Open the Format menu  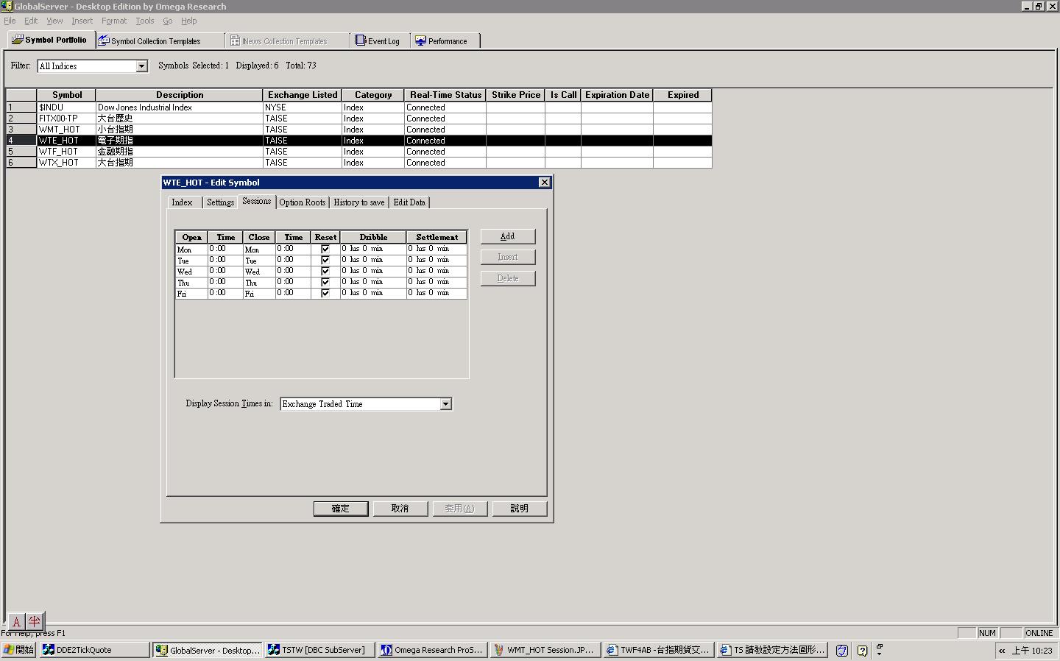click(114, 21)
